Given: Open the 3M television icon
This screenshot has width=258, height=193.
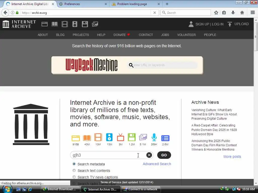Looking at the screenshot, I should click(x=120, y=137).
